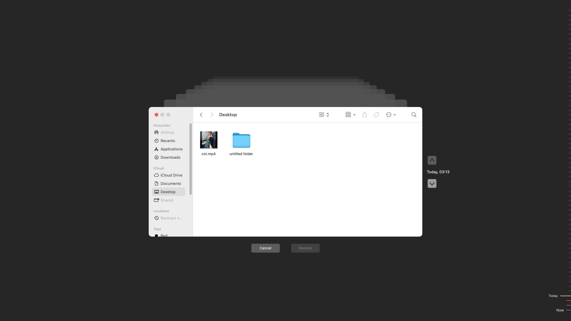The width and height of the screenshot is (571, 321).
Task: Select the cot.mp4 file thumbnail
Action: (208, 139)
